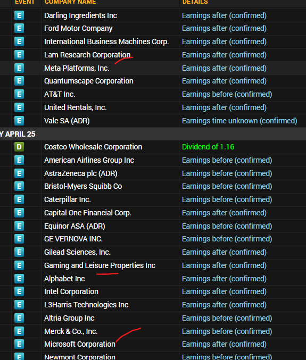This screenshot has width=306, height=360.
Task: Click United Rentals, Inc. company name
Action: [76, 107]
